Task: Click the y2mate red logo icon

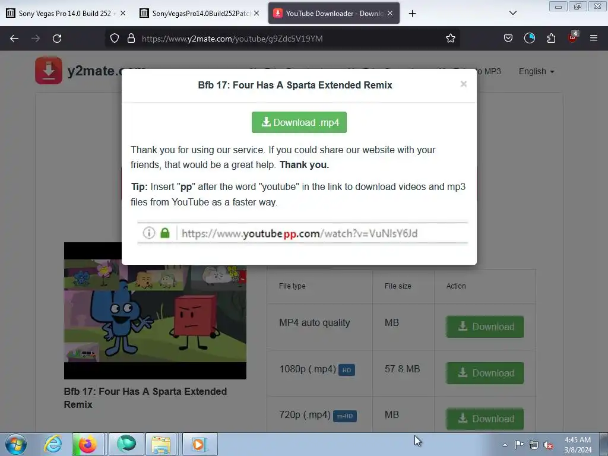Action: point(49,71)
